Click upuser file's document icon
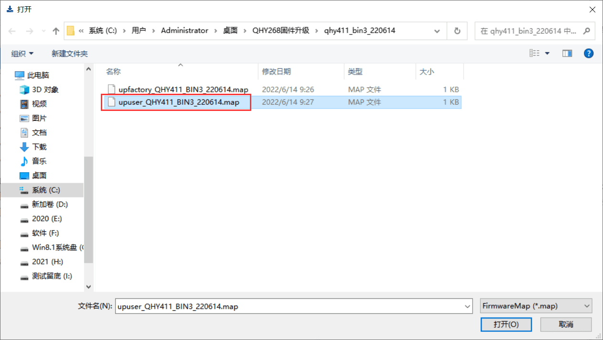Viewport: 603px width, 340px height. click(111, 102)
